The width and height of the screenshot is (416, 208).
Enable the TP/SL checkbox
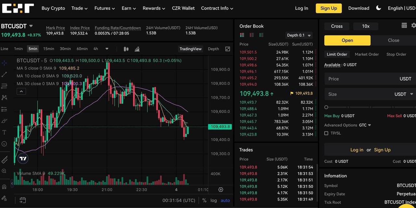(x=326, y=133)
